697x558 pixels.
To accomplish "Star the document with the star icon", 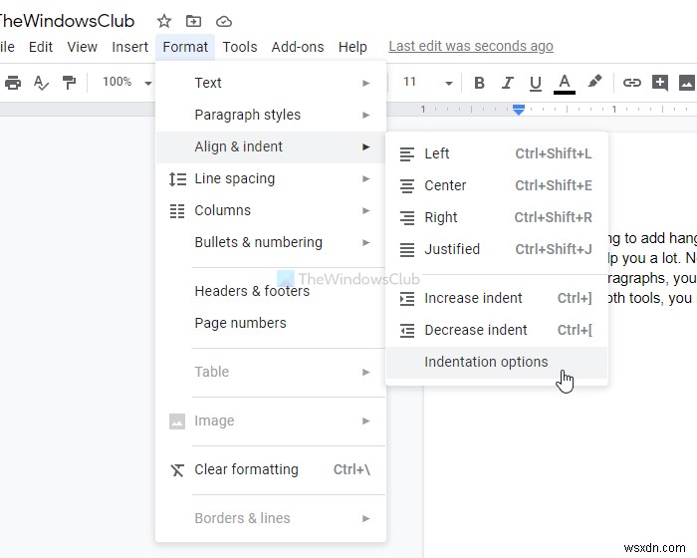I will (164, 21).
